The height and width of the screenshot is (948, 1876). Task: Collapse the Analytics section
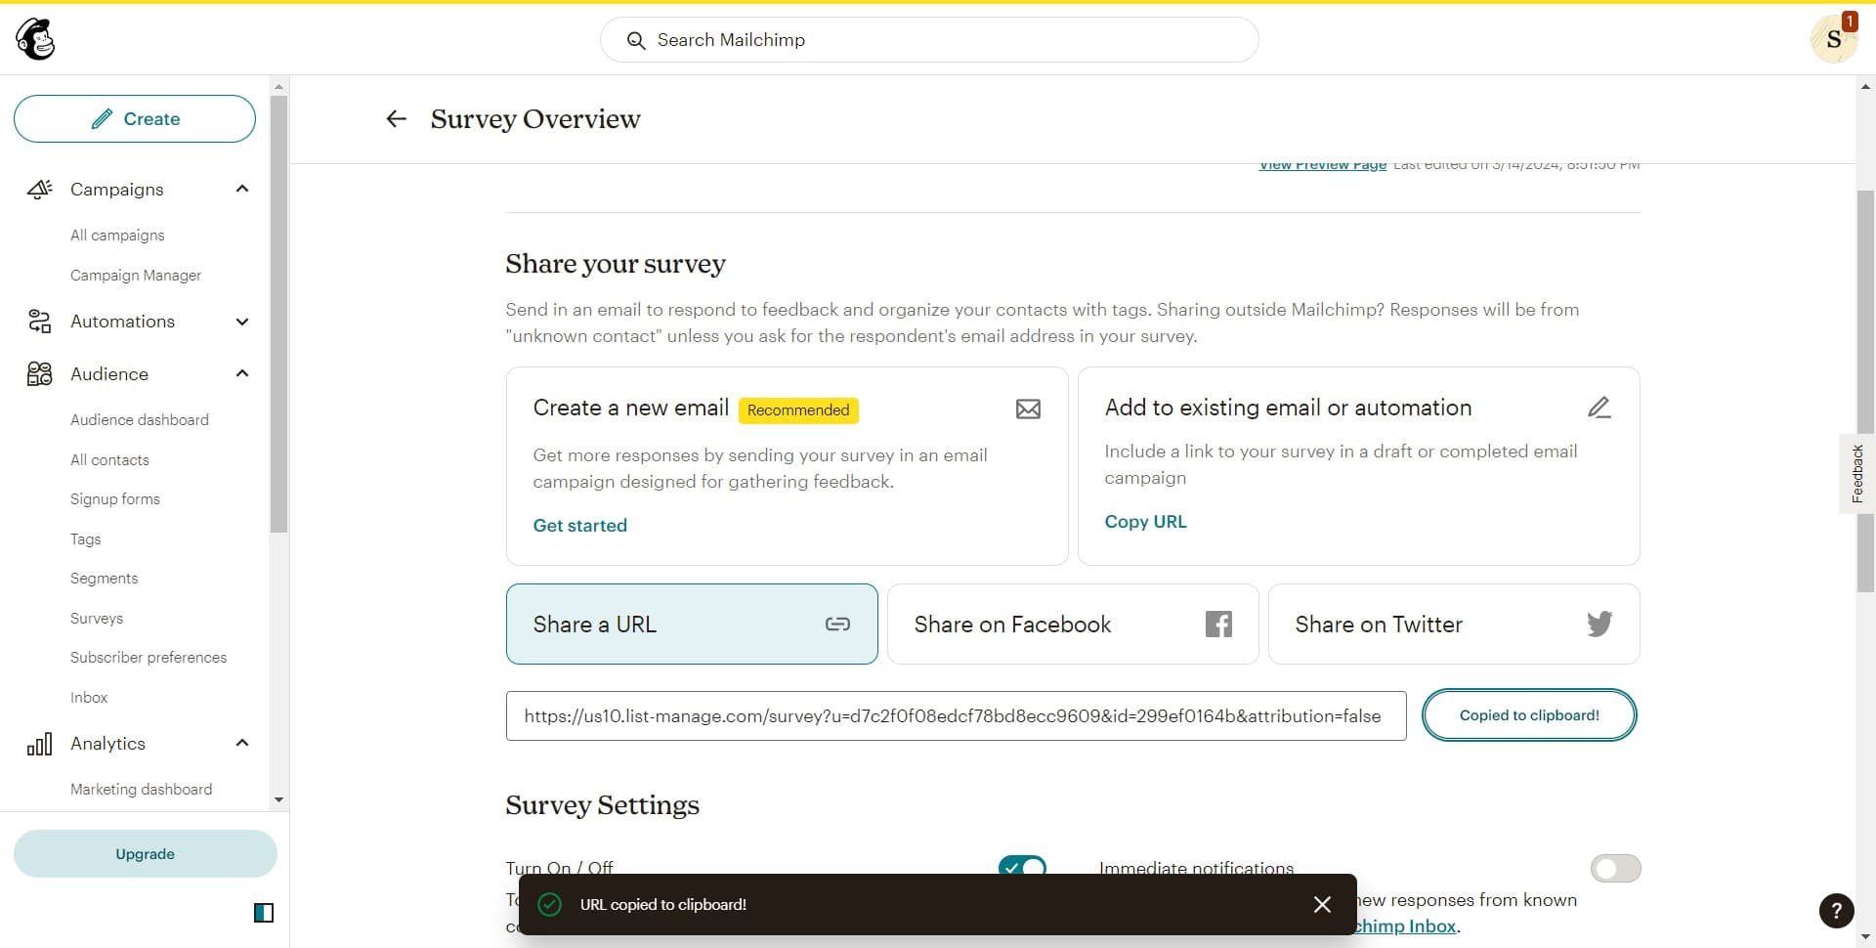point(242,743)
